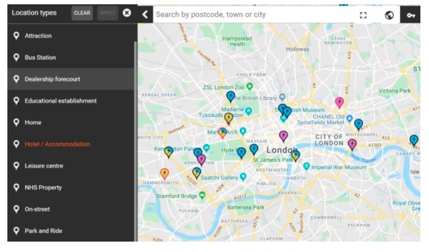
Task: Close Location types panel with X icon
Action: click(127, 12)
